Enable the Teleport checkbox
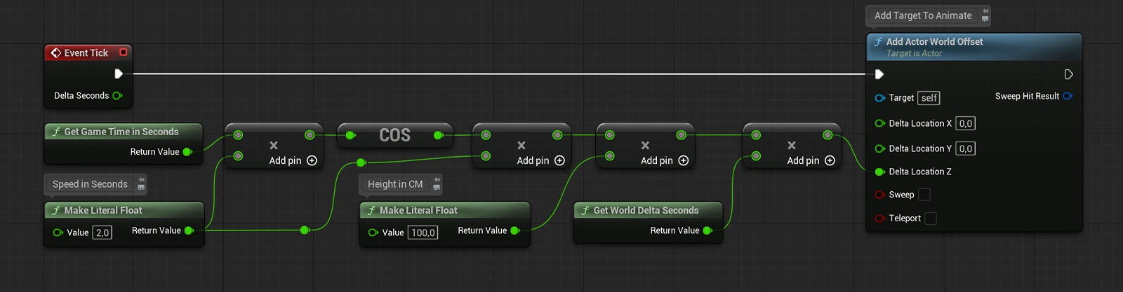This screenshot has height=292, width=1123. [x=931, y=218]
